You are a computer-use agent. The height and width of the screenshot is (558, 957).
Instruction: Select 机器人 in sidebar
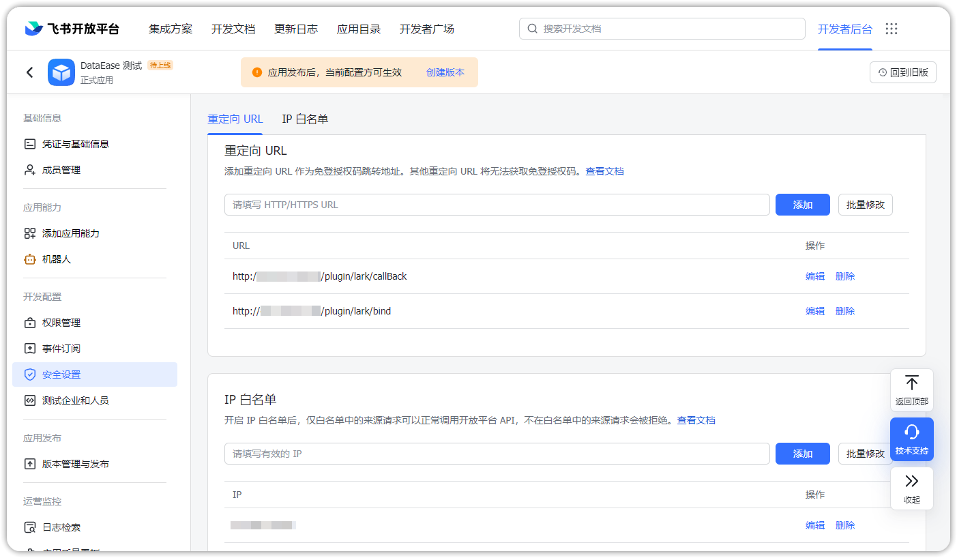click(x=95, y=259)
